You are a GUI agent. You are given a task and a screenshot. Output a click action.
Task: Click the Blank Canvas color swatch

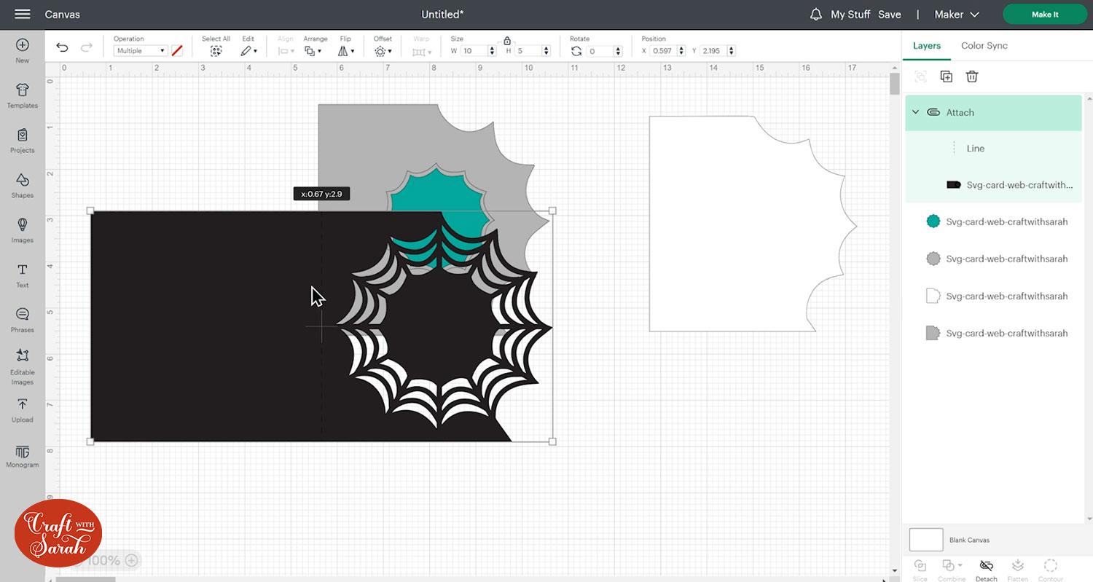tap(926, 540)
